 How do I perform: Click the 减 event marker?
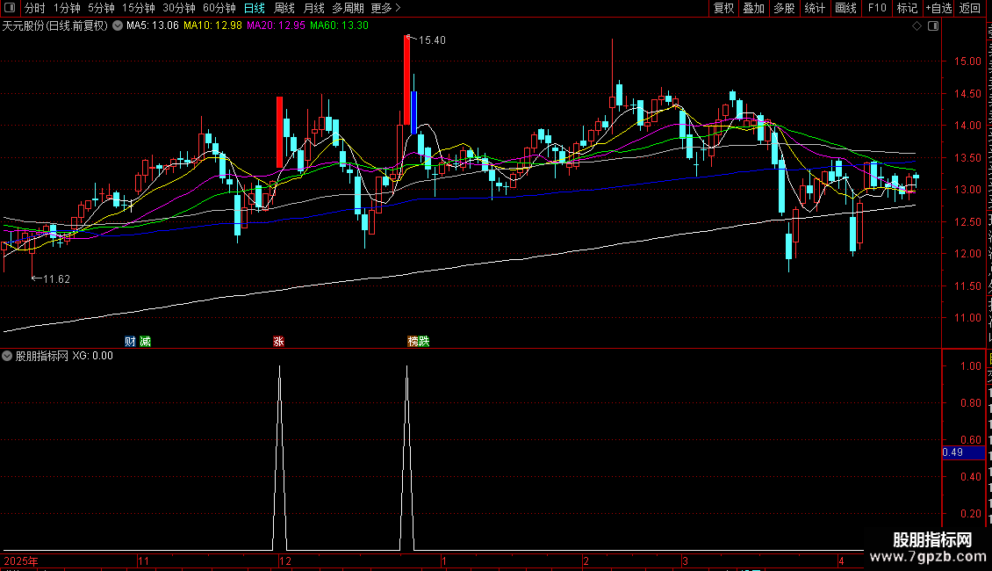[x=146, y=341]
